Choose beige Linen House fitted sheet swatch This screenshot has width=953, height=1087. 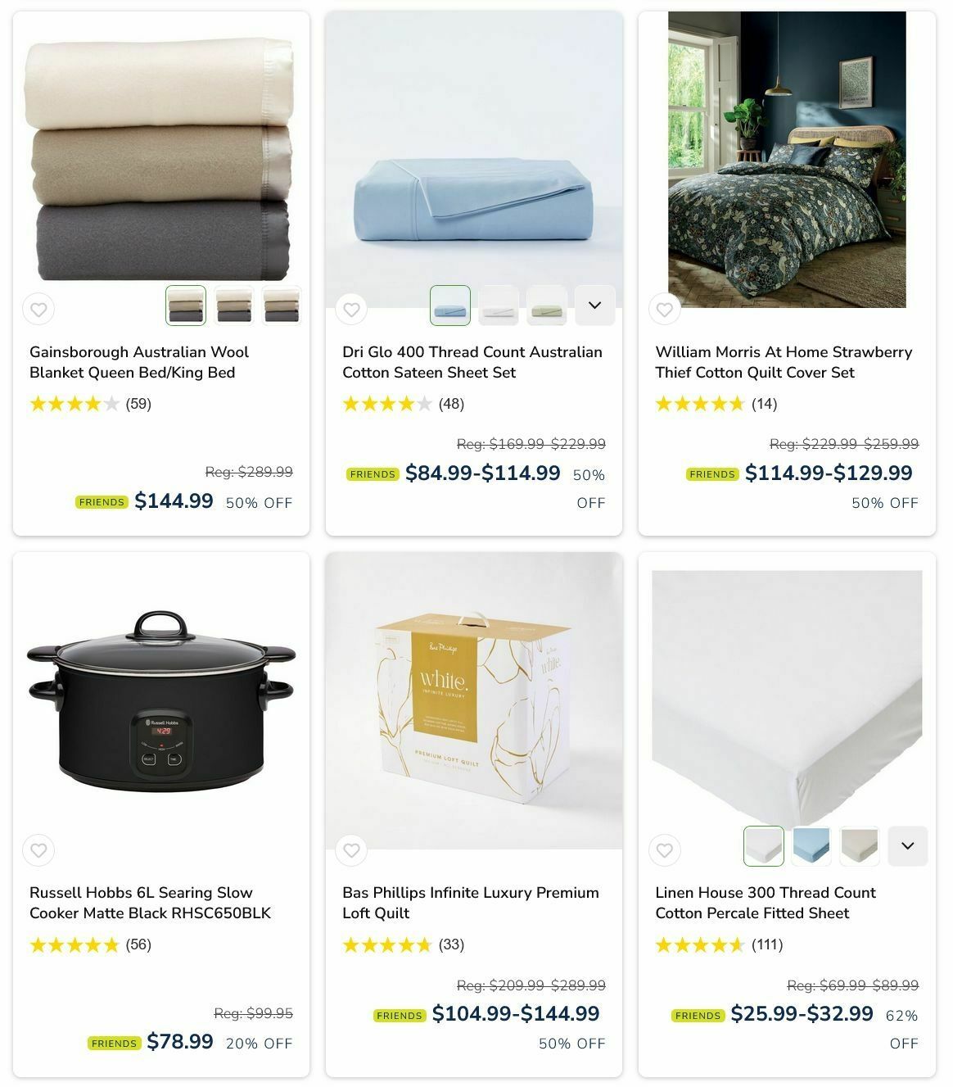click(860, 846)
